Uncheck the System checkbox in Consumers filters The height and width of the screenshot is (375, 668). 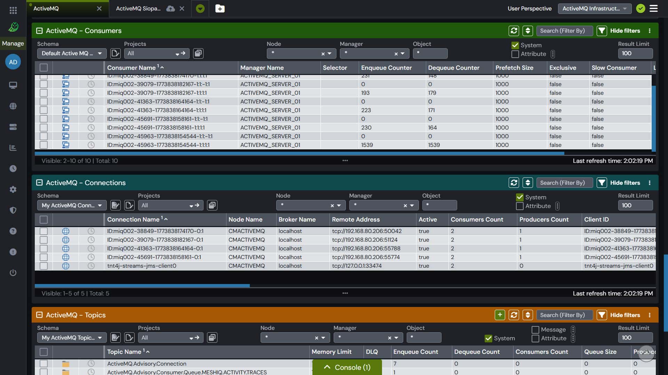pos(515,45)
